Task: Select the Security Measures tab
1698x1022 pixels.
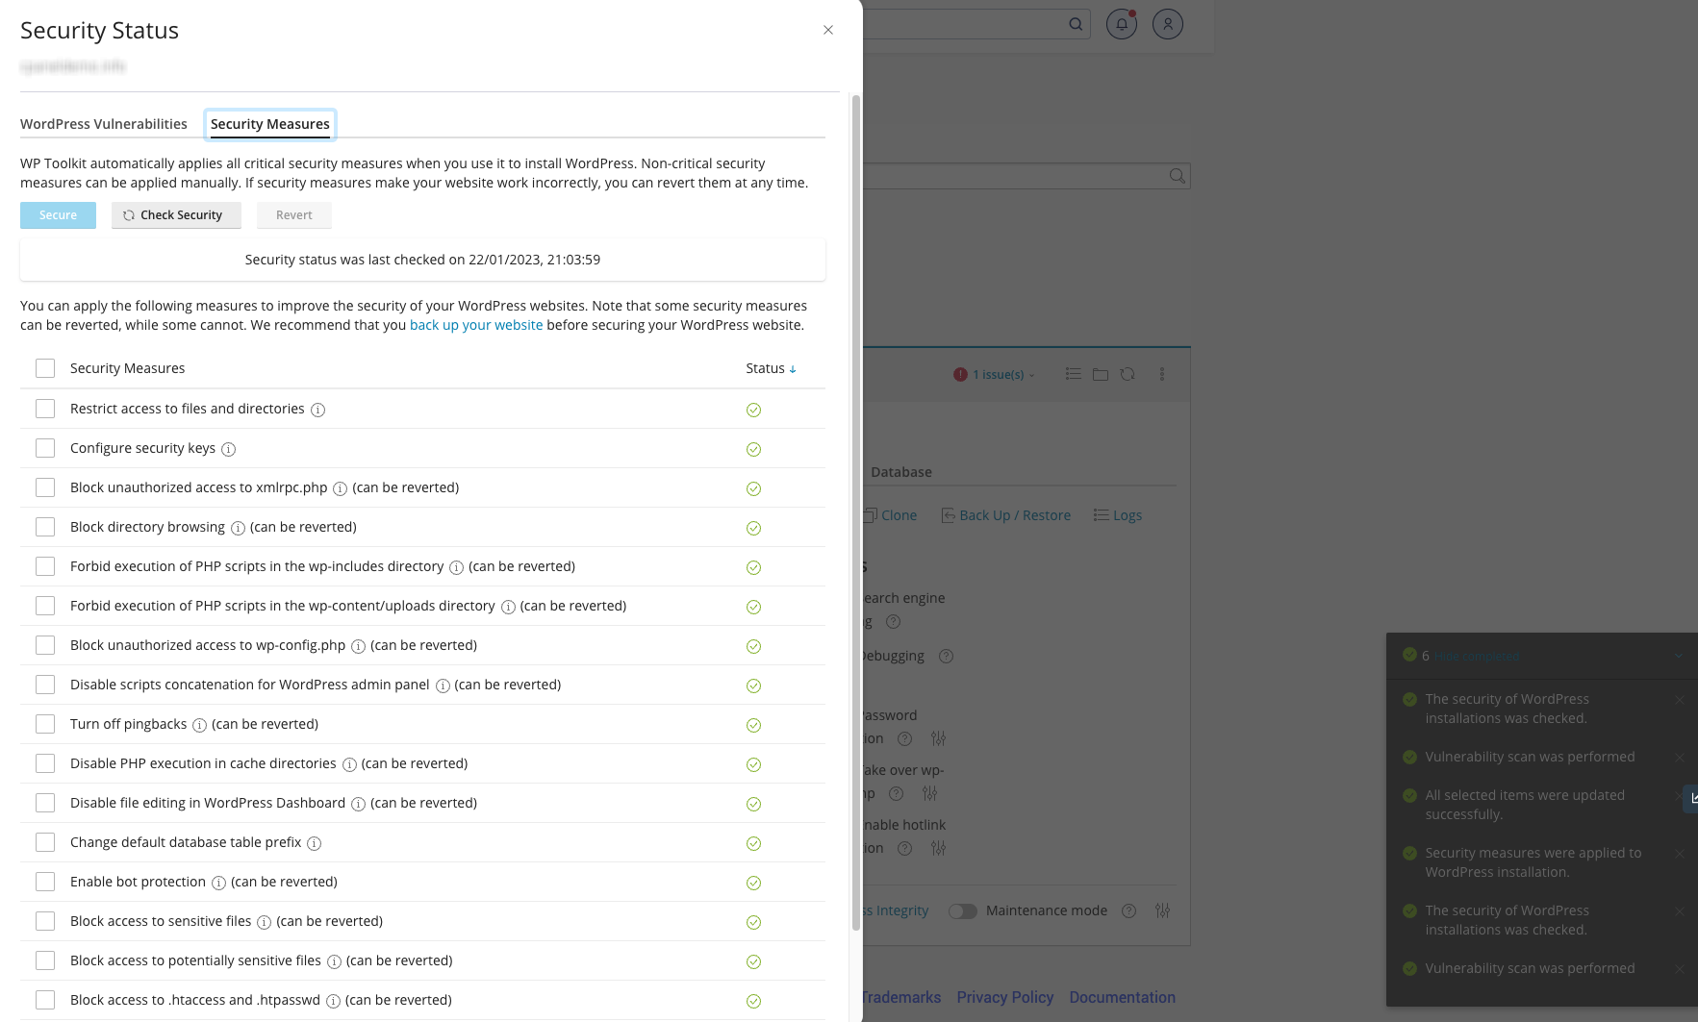Action: coord(269,124)
